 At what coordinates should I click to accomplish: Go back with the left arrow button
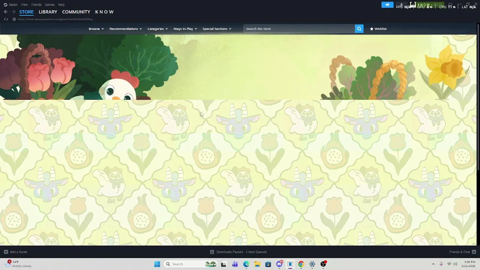[6, 12]
